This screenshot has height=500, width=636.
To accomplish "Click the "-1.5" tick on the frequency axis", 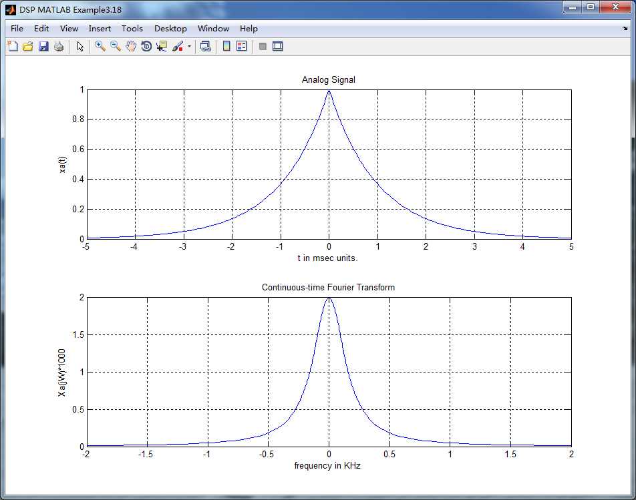I will 146,454.
